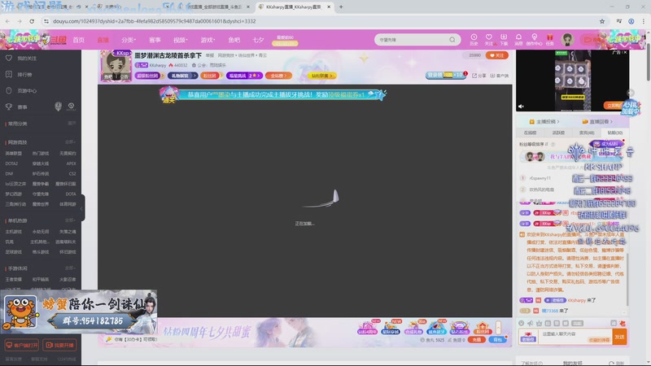Screen dimensions: 651x366
Task: Click the 客户端 client icon above the player
Action: [x=499, y=76]
